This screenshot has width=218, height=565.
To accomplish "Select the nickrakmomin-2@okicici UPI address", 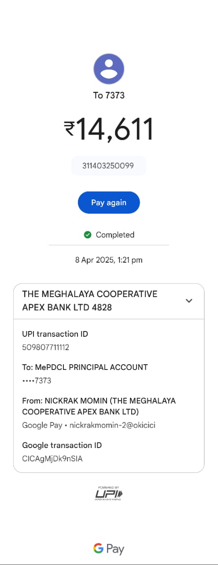I will [112, 426].
